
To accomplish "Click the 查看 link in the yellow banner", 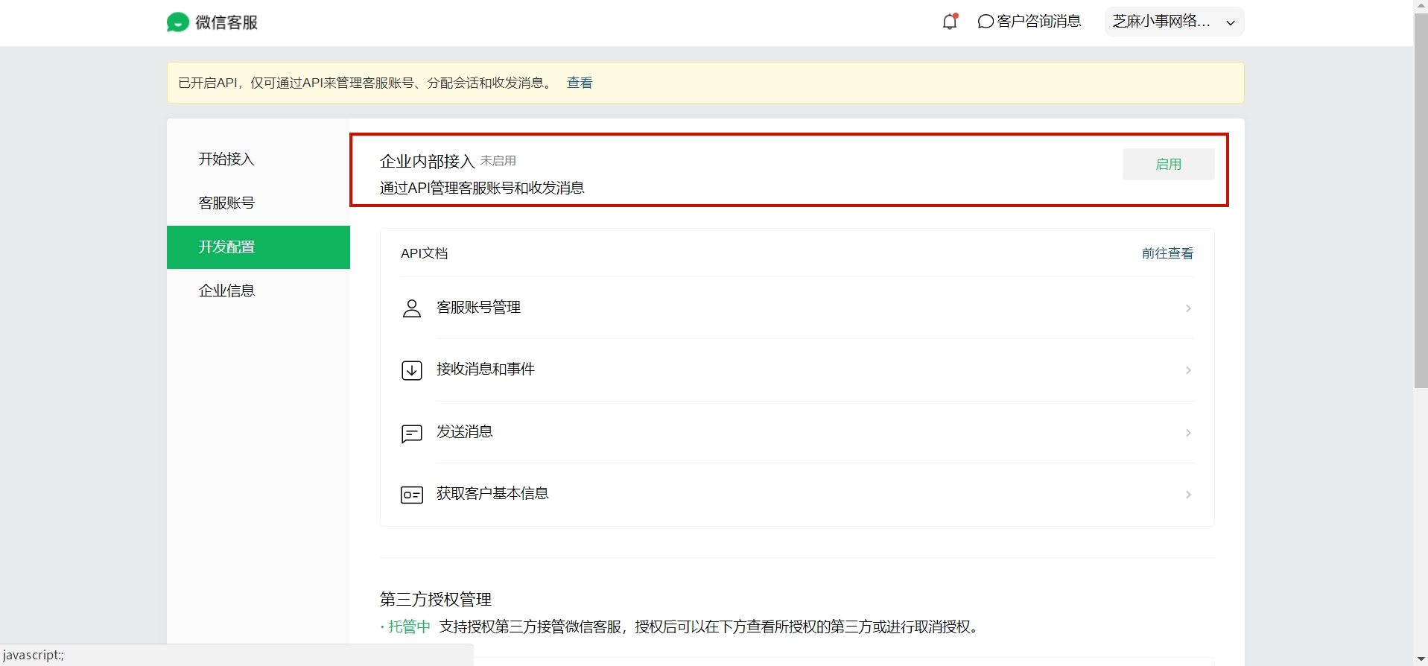I will click(580, 83).
